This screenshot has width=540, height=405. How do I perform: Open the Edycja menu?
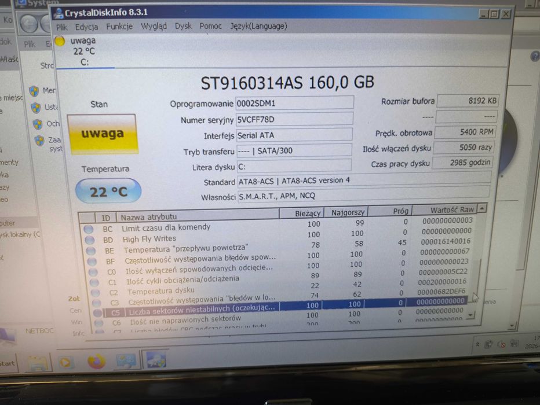[86, 27]
